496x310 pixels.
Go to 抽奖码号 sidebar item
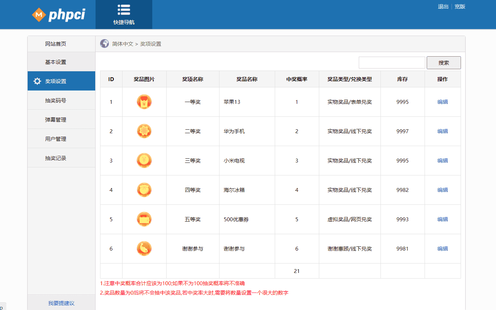click(x=56, y=100)
